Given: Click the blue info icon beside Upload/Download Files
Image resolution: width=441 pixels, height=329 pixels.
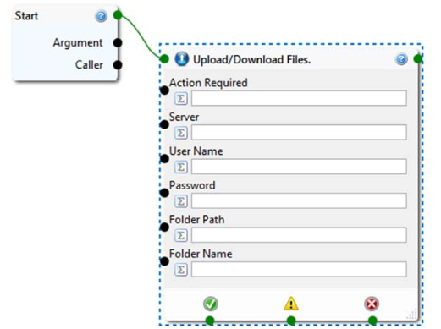Looking at the screenshot, I should (x=182, y=59).
